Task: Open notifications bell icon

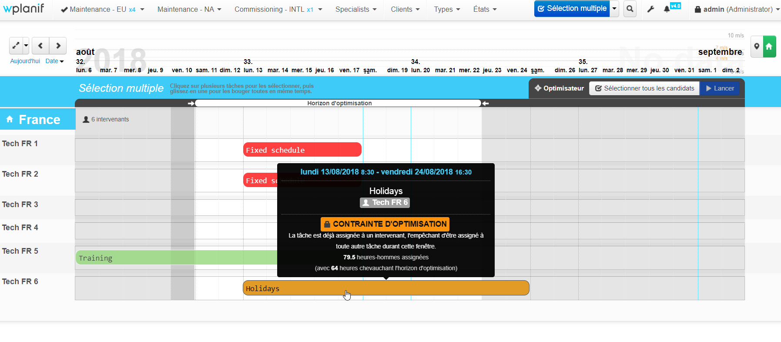Action: 667,9
